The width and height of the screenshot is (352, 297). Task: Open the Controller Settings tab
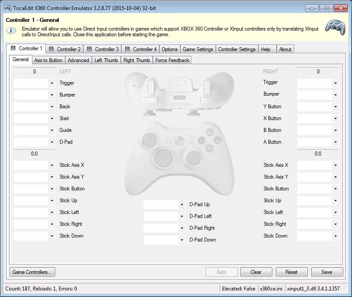[237, 49]
